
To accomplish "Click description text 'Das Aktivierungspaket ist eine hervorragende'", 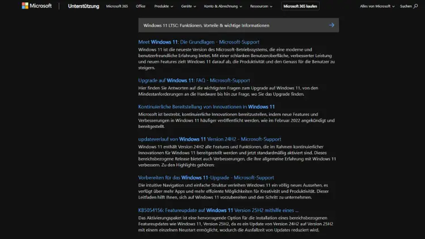I will click(x=236, y=224).
